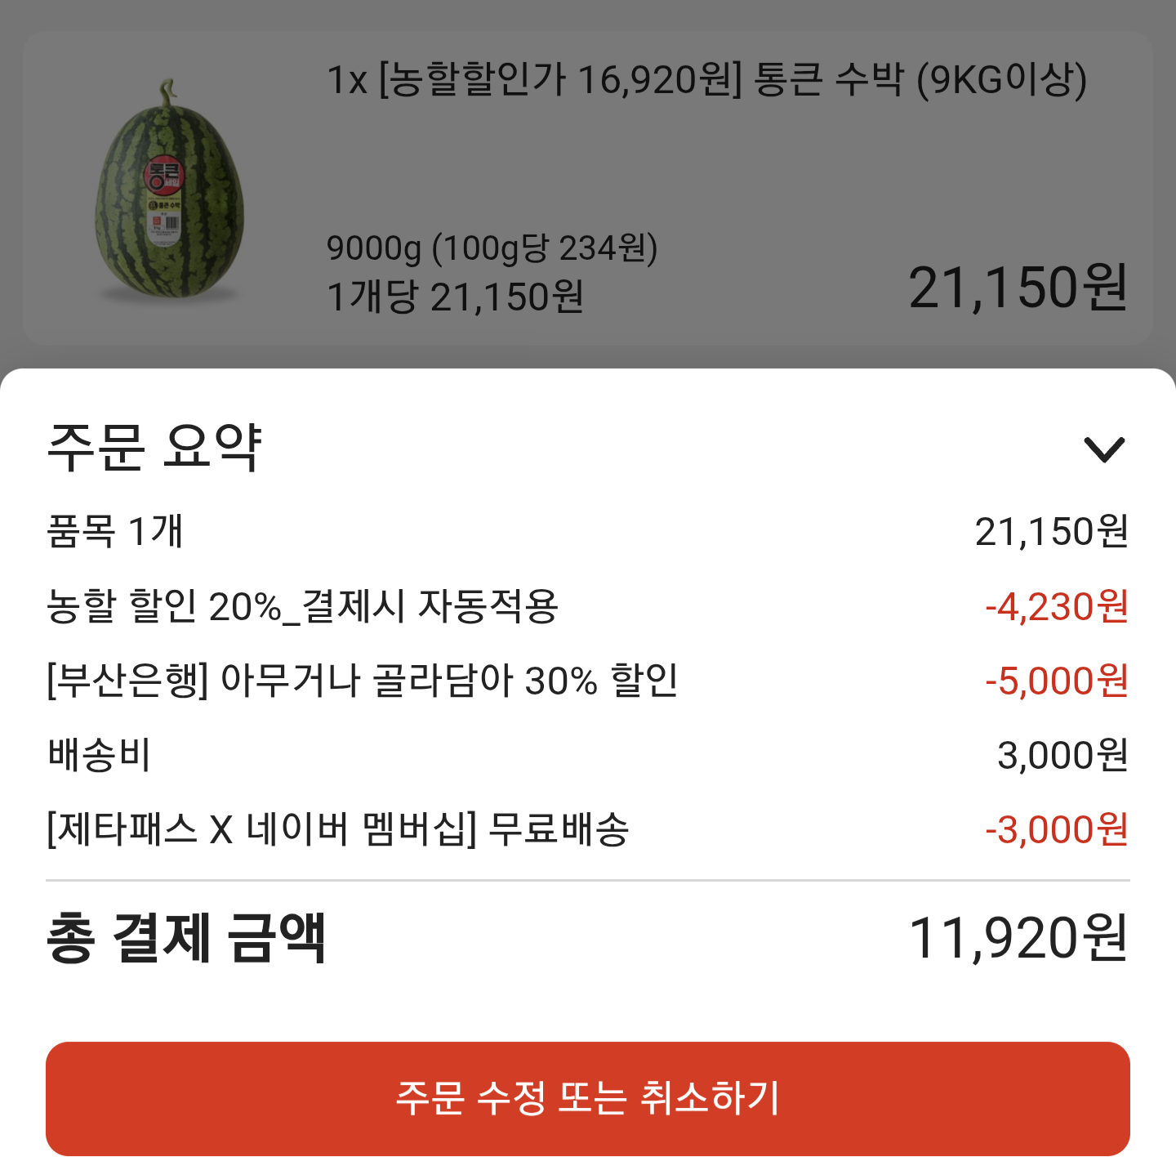This screenshot has width=1176, height=1170.
Task: Collapse the 주문 요약 chevron
Action: (1103, 449)
